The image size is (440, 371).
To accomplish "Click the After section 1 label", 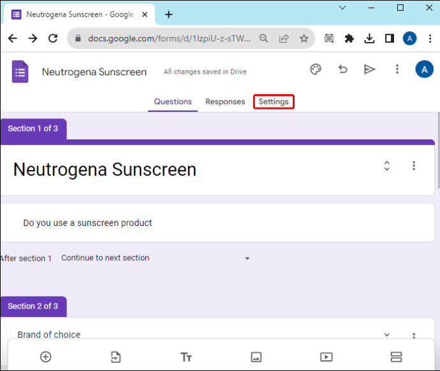I will tap(26, 258).
